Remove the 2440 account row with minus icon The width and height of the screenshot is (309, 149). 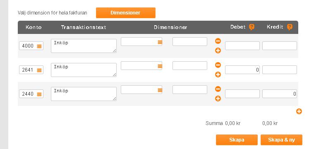point(218,89)
